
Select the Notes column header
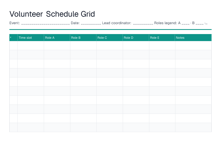click(x=193, y=38)
